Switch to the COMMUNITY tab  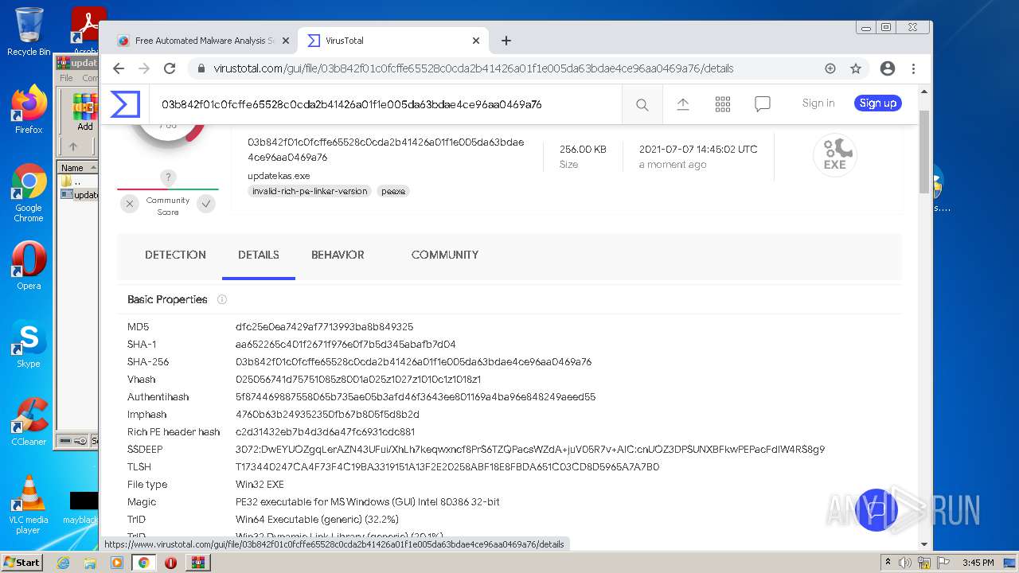[x=445, y=255]
